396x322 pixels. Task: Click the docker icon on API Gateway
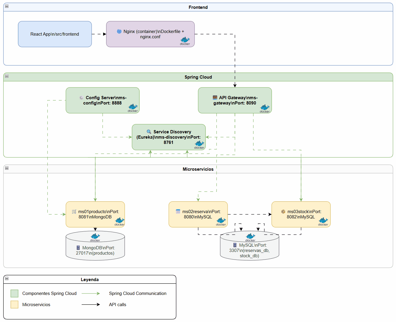[265, 108]
